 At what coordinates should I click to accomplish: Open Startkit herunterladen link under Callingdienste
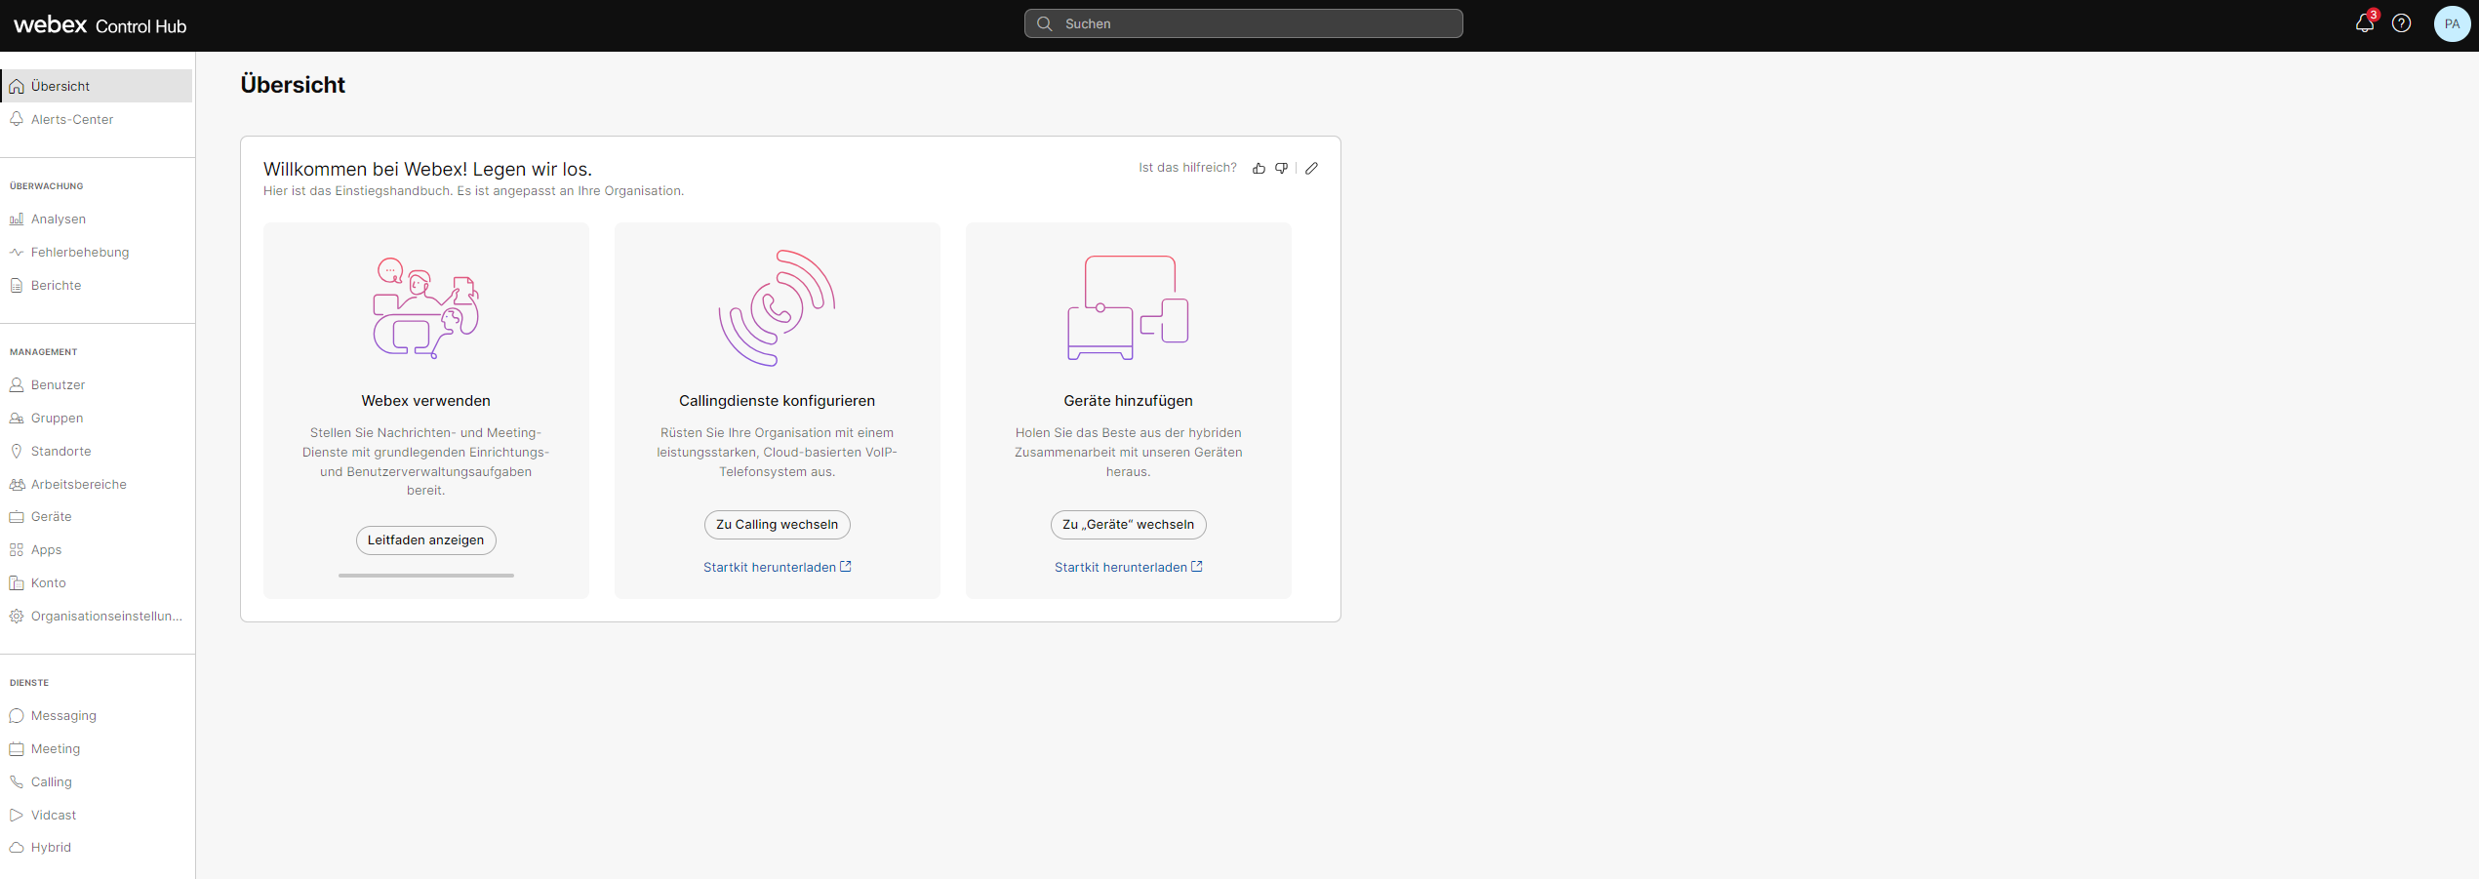(778, 568)
